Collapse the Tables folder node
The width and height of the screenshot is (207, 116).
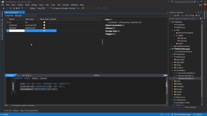click(174, 35)
